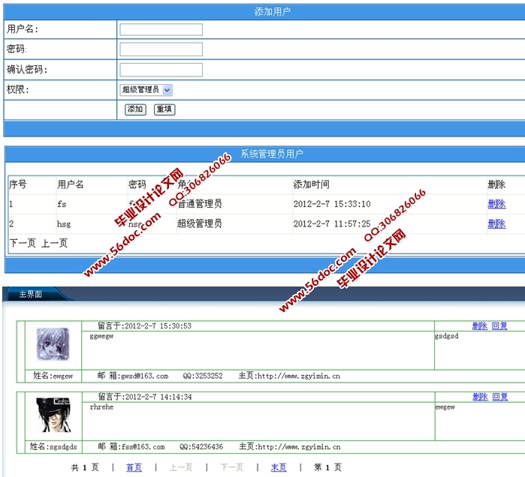Reply to the message from sgsdgds
Screen dimensions: 525x477
[499, 397]
